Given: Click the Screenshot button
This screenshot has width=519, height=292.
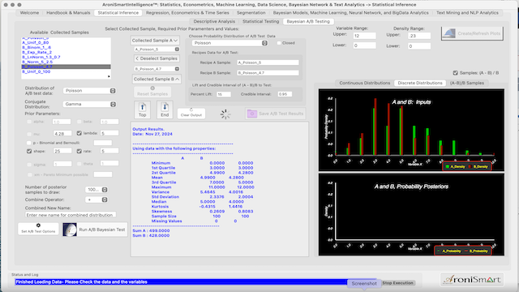Looking at the screenshot, I should pyautogui.click(x=364, y=283).
